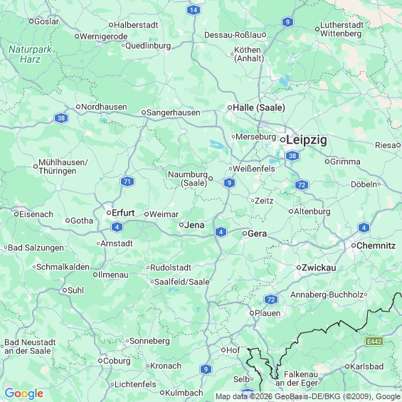Select the A9 shield beside Weißenfels
Screen dimensions: 402x402
point(229,183)
